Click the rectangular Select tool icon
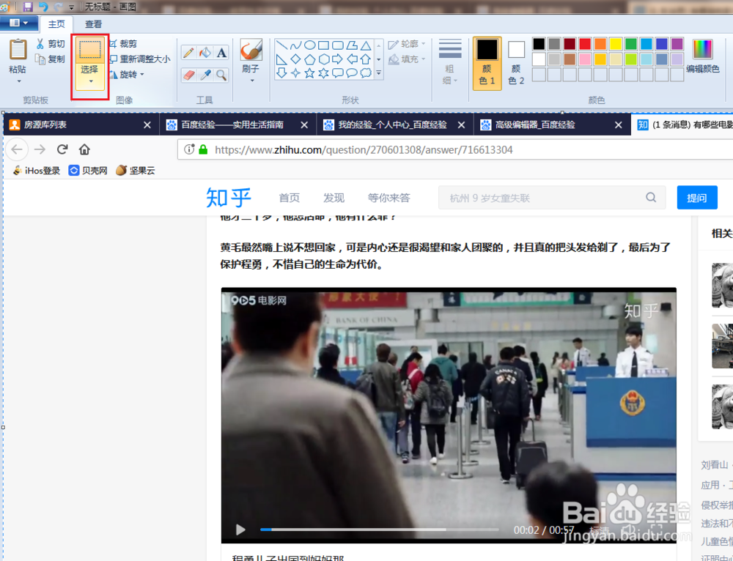This screenshot has width=733, height=561. click(x=89, y=50)
